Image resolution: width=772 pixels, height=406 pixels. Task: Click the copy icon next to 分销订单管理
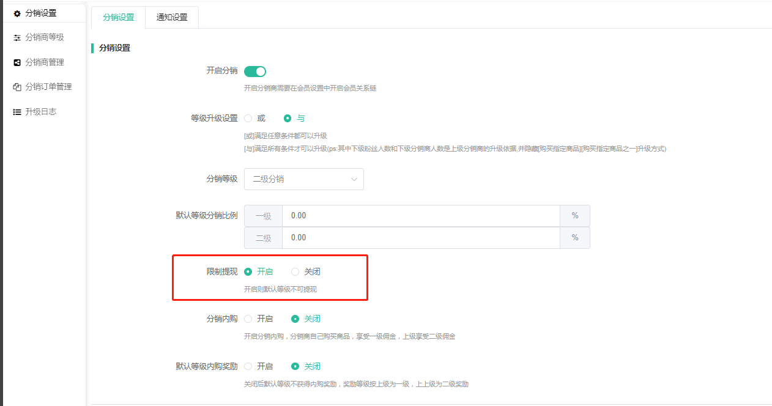coord(17,87)
